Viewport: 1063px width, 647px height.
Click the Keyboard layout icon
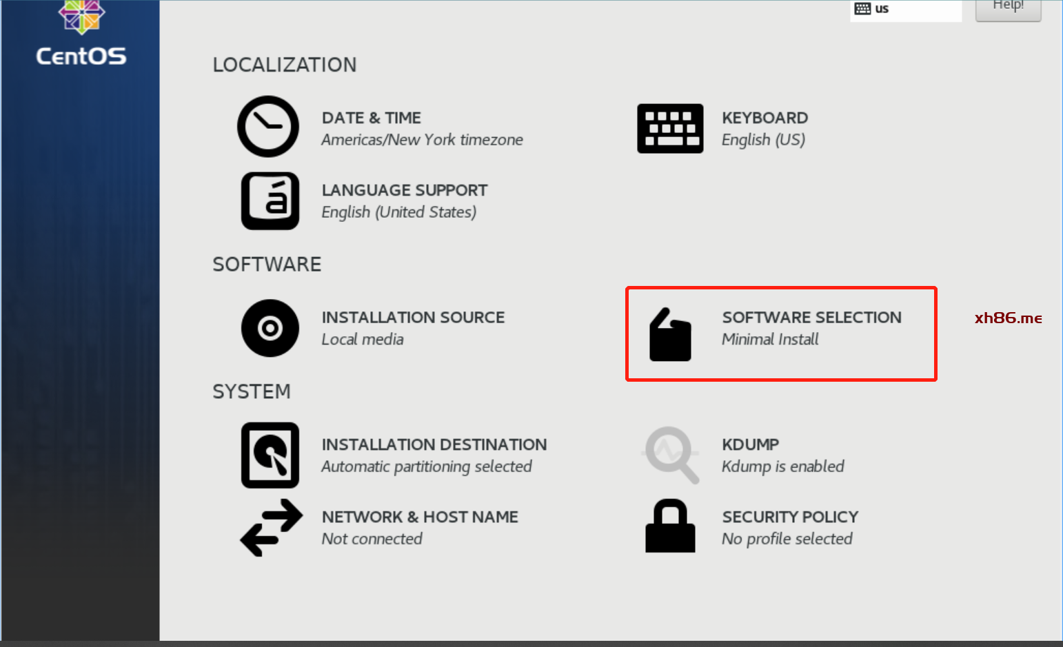click(670, 128)
